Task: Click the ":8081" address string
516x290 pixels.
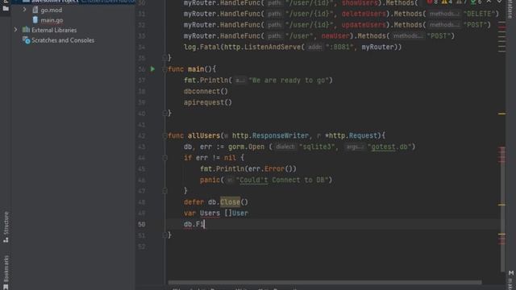Action: coord(339,48)
